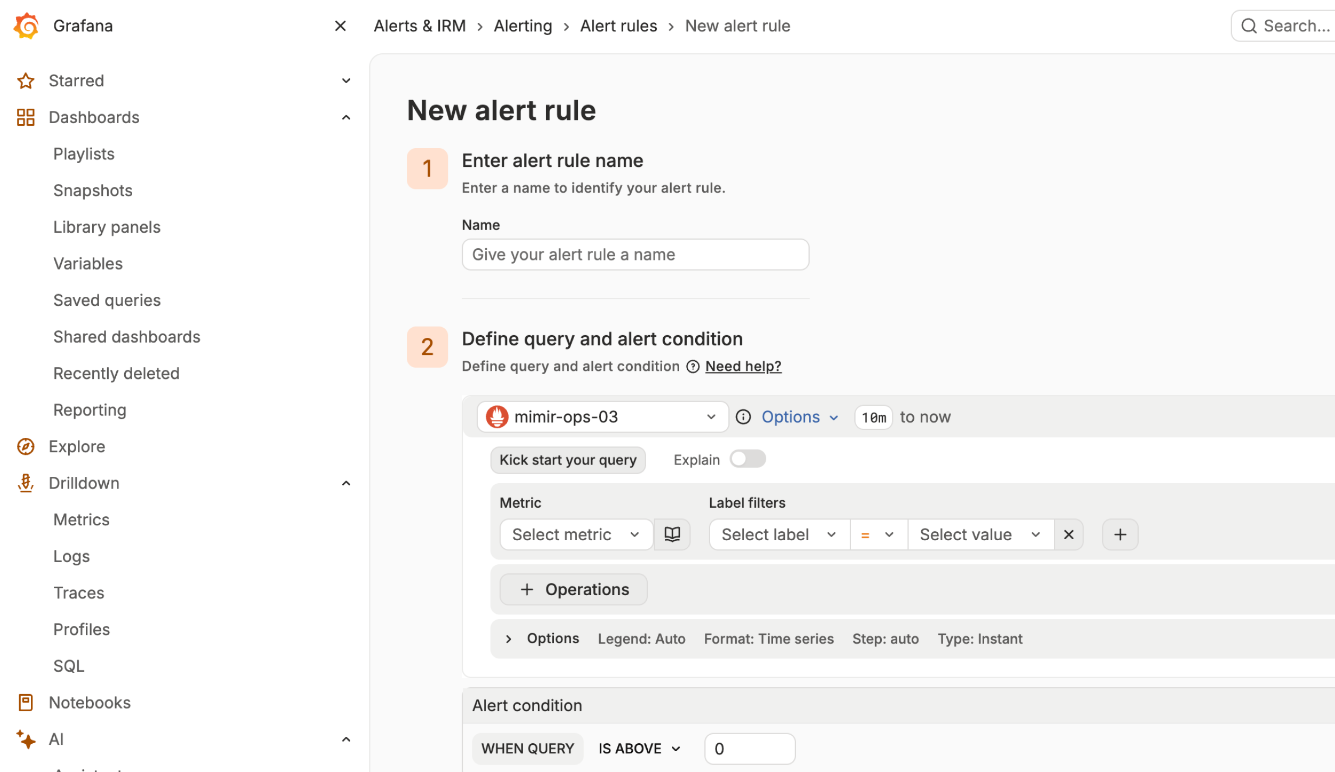The height and width of the screenshot is (772, 1335).
Task: Open the IS ABOVE condition dropdown
Action: (x=639, y=749)
